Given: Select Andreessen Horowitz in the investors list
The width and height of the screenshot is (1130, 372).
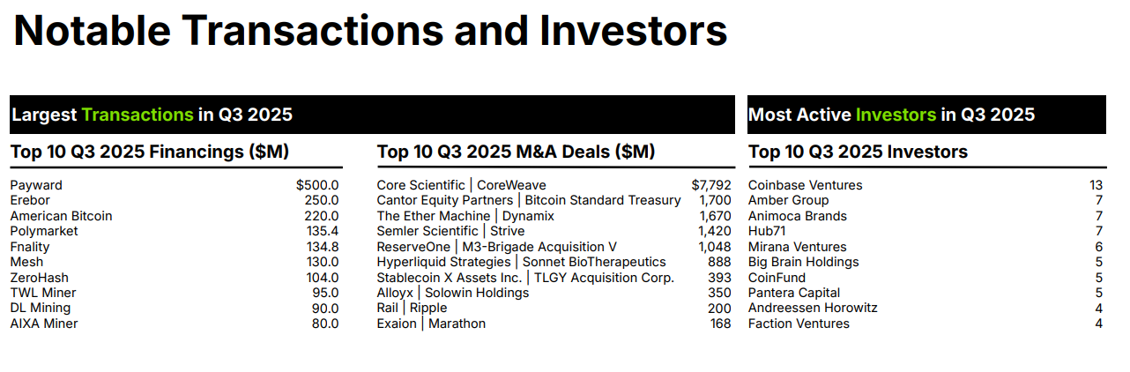Looking at the screenshot, I should coord(813,308).
